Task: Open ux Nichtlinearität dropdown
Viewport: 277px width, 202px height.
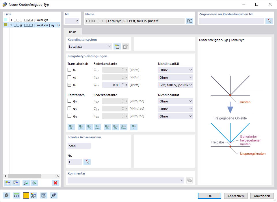Action: click(175, 70)
